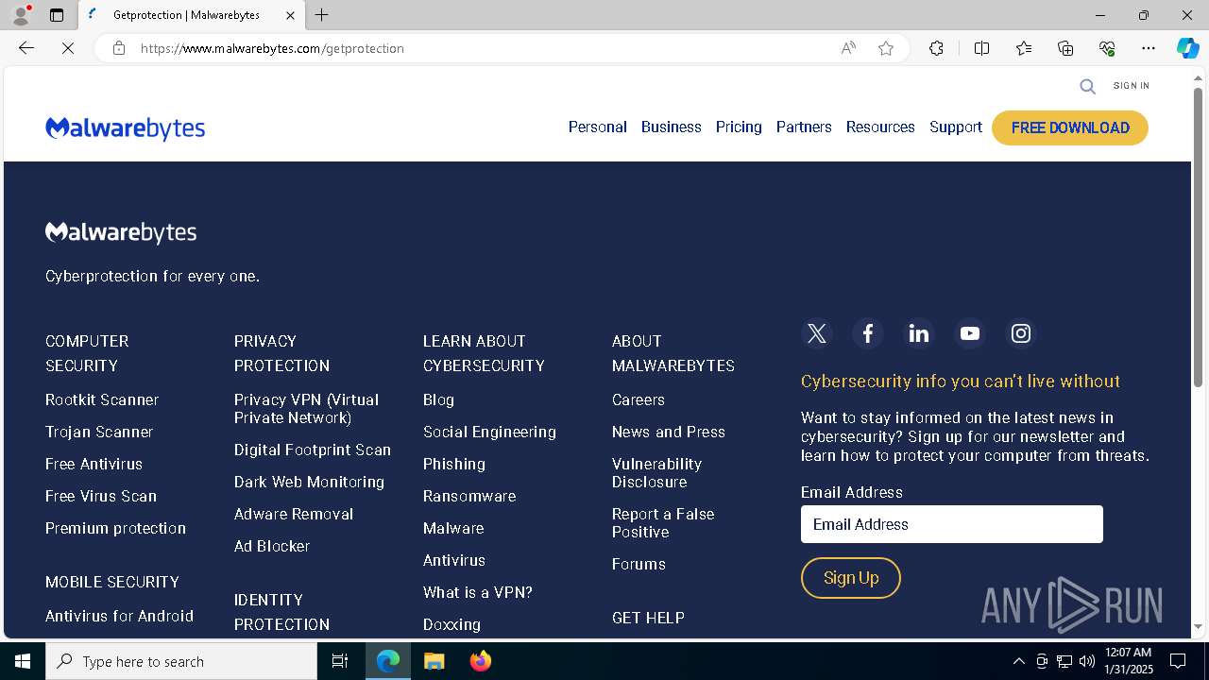
Task: Click the Windows taskbar search box
Action: pyautogui.click(x=181, y=661)
